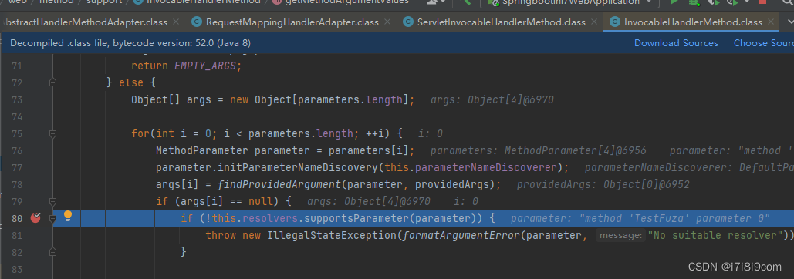Click the Build hammer icon

[465, 2]
